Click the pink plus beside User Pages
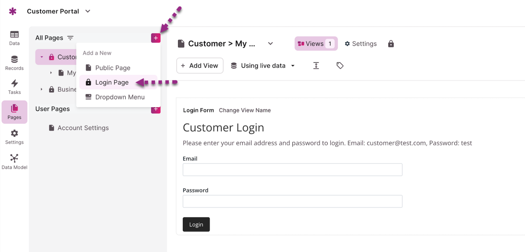This screenshot has width=525, height=252. point(155,109)
